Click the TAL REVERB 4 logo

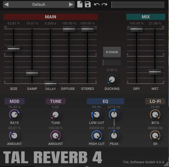coord(53,157)
